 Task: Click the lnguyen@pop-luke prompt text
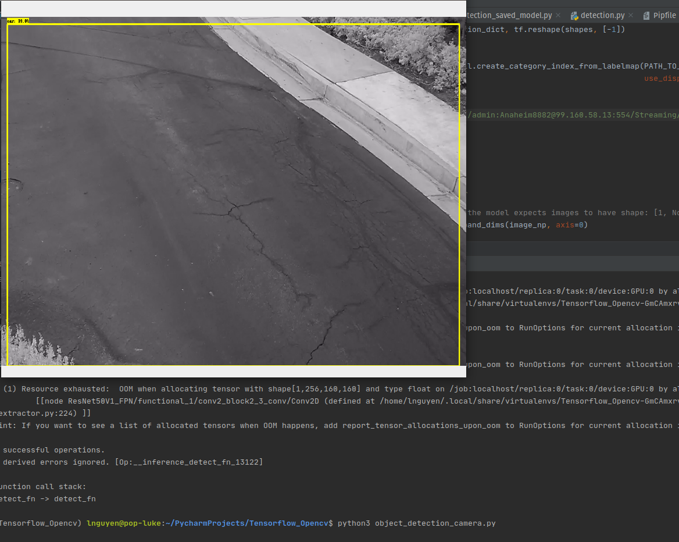coord(124,523)
